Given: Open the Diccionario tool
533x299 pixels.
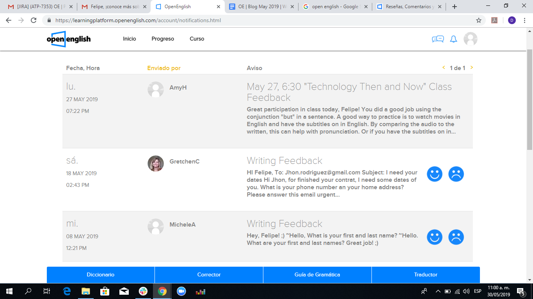Looking at the screenshot, I should click(101, 275).
